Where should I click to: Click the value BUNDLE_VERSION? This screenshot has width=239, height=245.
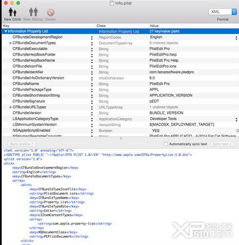point(166,113)
